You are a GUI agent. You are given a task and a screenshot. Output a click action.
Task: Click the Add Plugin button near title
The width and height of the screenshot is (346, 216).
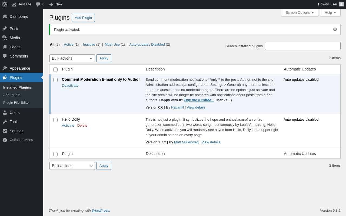pyautogui.click(x=83, y=18)
